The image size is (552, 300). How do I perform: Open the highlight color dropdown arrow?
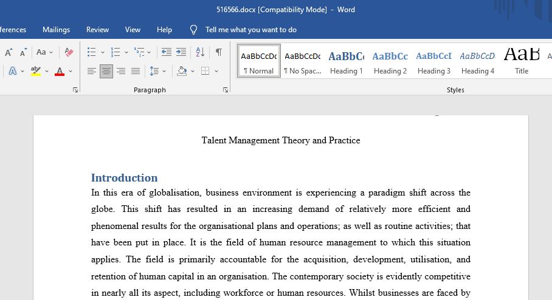click(47, 72)
